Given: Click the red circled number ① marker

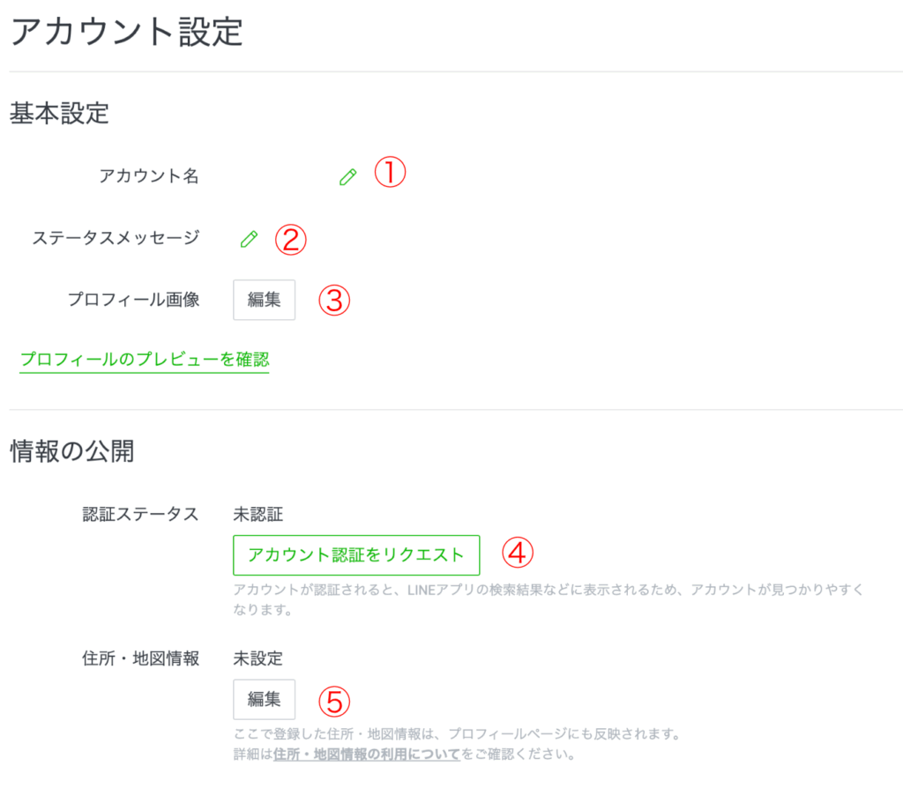Looking at the screenshot, I should [x=389, y=173].
